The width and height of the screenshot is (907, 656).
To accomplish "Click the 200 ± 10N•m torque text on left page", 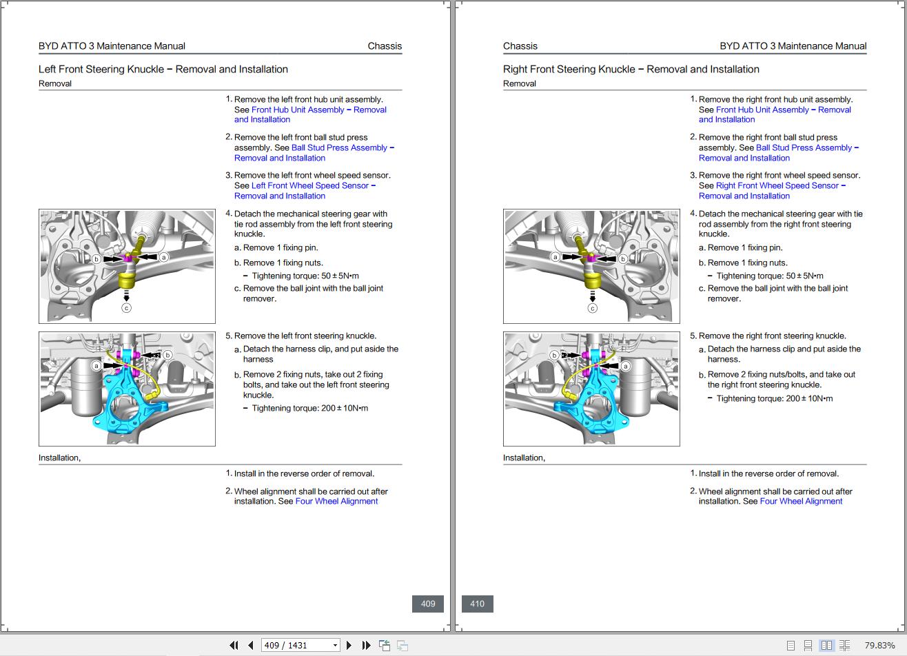I will pos(310,408).
